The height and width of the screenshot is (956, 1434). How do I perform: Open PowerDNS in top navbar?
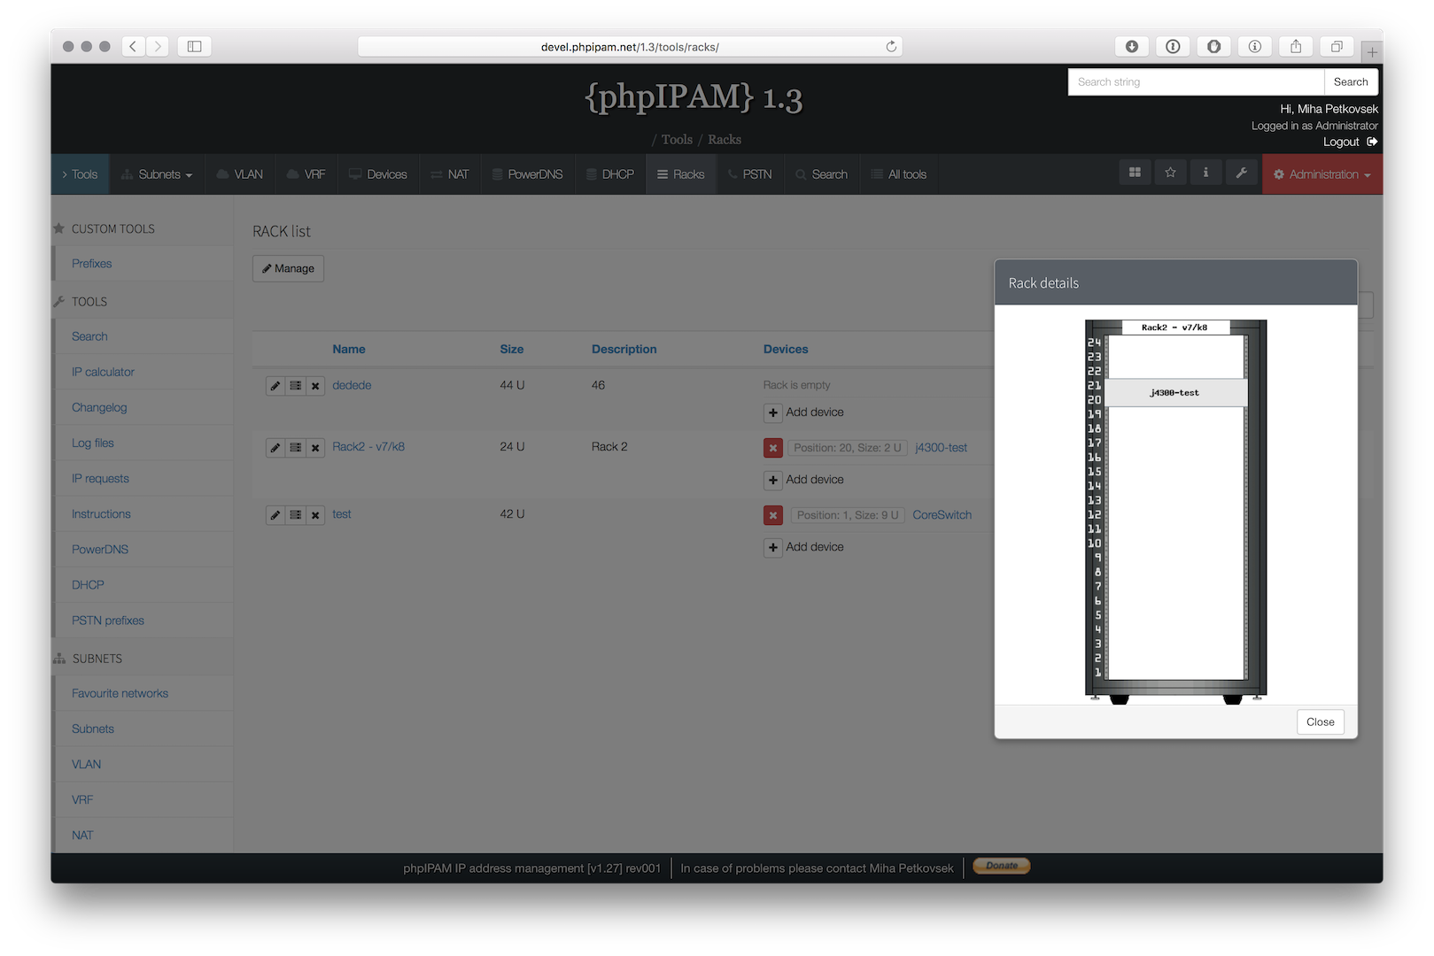528,174
